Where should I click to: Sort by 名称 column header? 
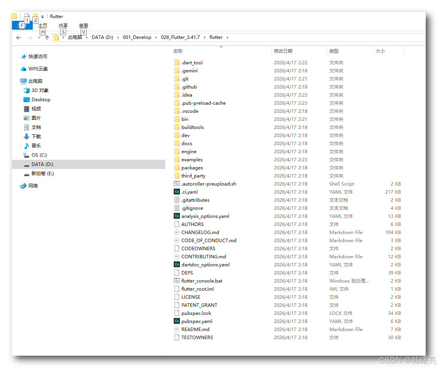[x=178, y=51]
